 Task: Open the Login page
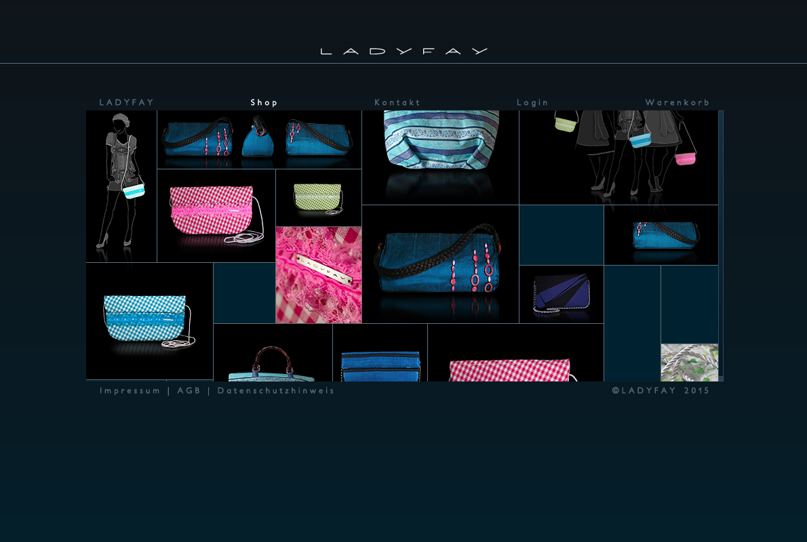coord(532,102)
